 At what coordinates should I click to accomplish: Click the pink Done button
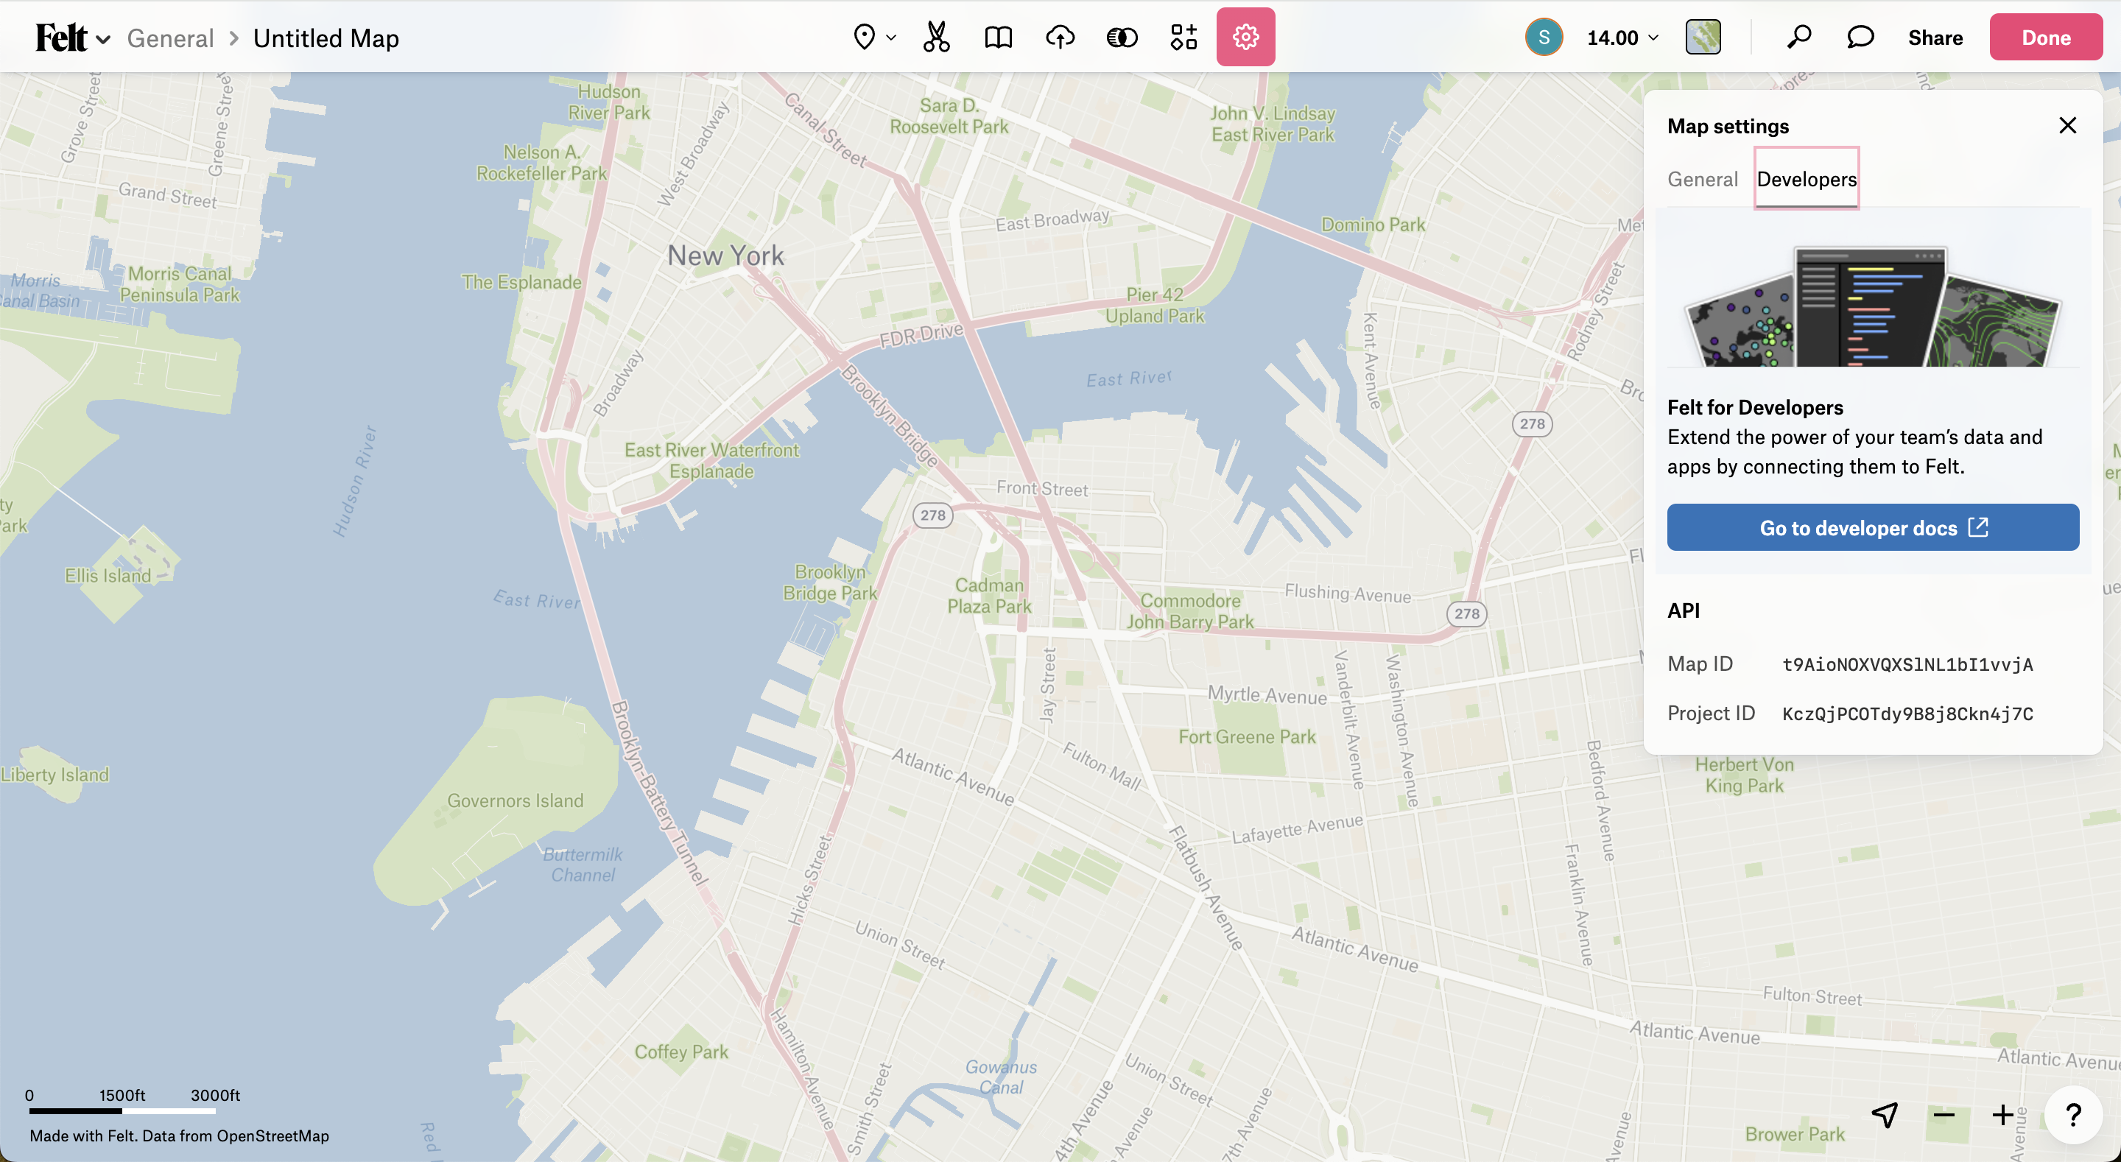pos(2046,37)
